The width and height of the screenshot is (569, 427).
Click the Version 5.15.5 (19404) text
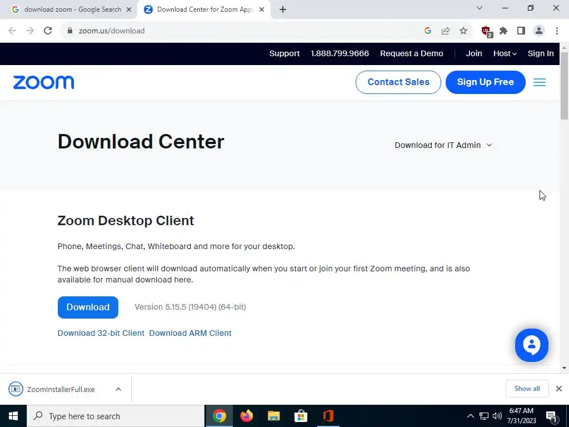[x=190, y=307]
